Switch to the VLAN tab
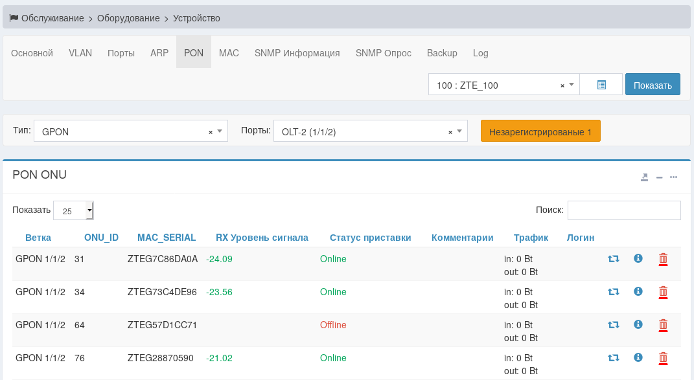Viewport: 694px width, 380px height. point(80,53)
